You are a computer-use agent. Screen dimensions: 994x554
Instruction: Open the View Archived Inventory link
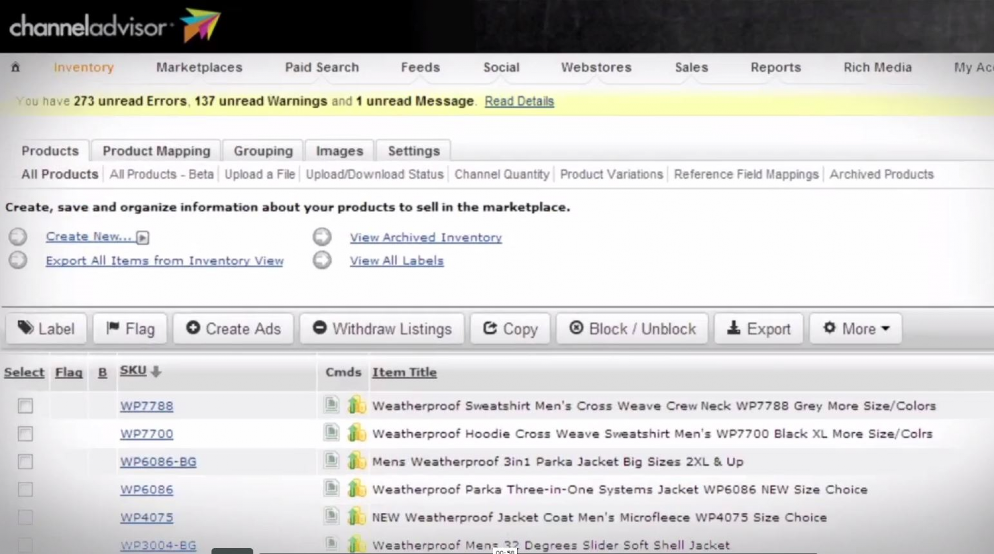click(425, 237)
